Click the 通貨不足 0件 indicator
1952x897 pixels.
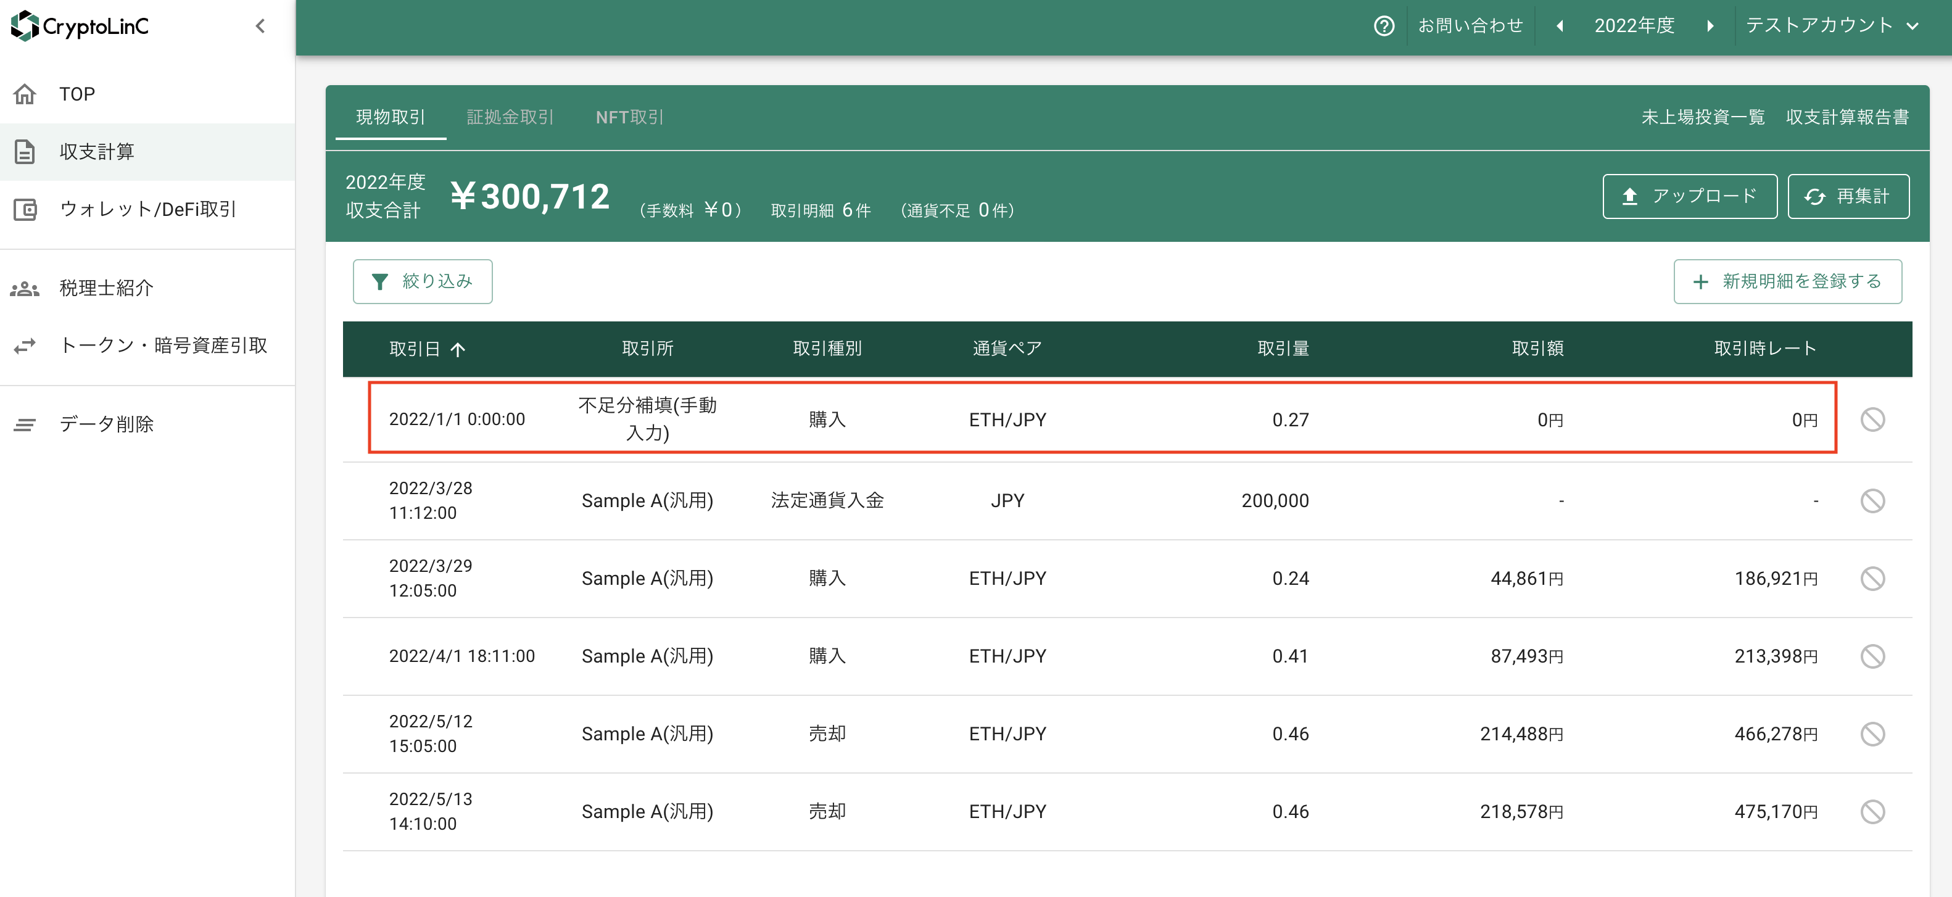point(957,210)
